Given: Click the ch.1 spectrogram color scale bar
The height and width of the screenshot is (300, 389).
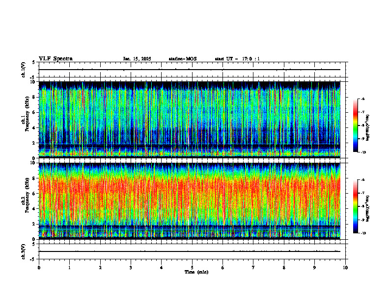Looking at the screenshot, I should click(x=355, y=125).
